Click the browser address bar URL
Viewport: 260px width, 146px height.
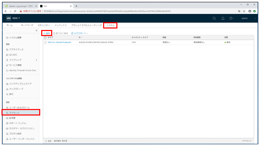point(107,11)
